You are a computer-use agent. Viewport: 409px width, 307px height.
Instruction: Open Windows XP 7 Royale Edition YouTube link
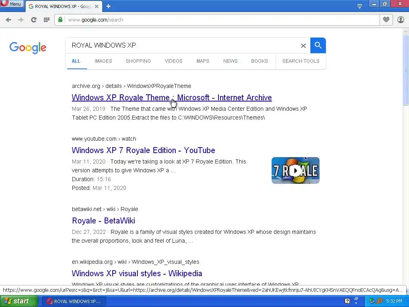coord(143,150)
